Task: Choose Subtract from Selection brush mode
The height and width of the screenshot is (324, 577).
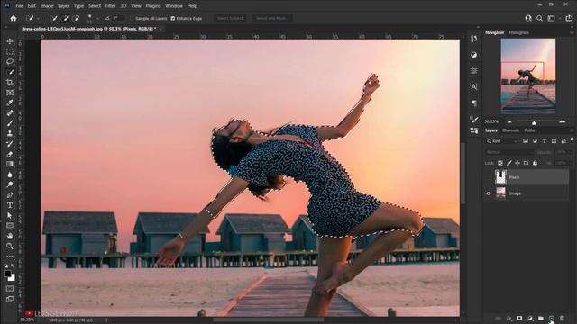Action: point(76,18)
